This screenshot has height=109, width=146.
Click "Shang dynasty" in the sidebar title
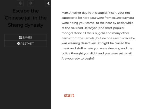tap(26, 25)
